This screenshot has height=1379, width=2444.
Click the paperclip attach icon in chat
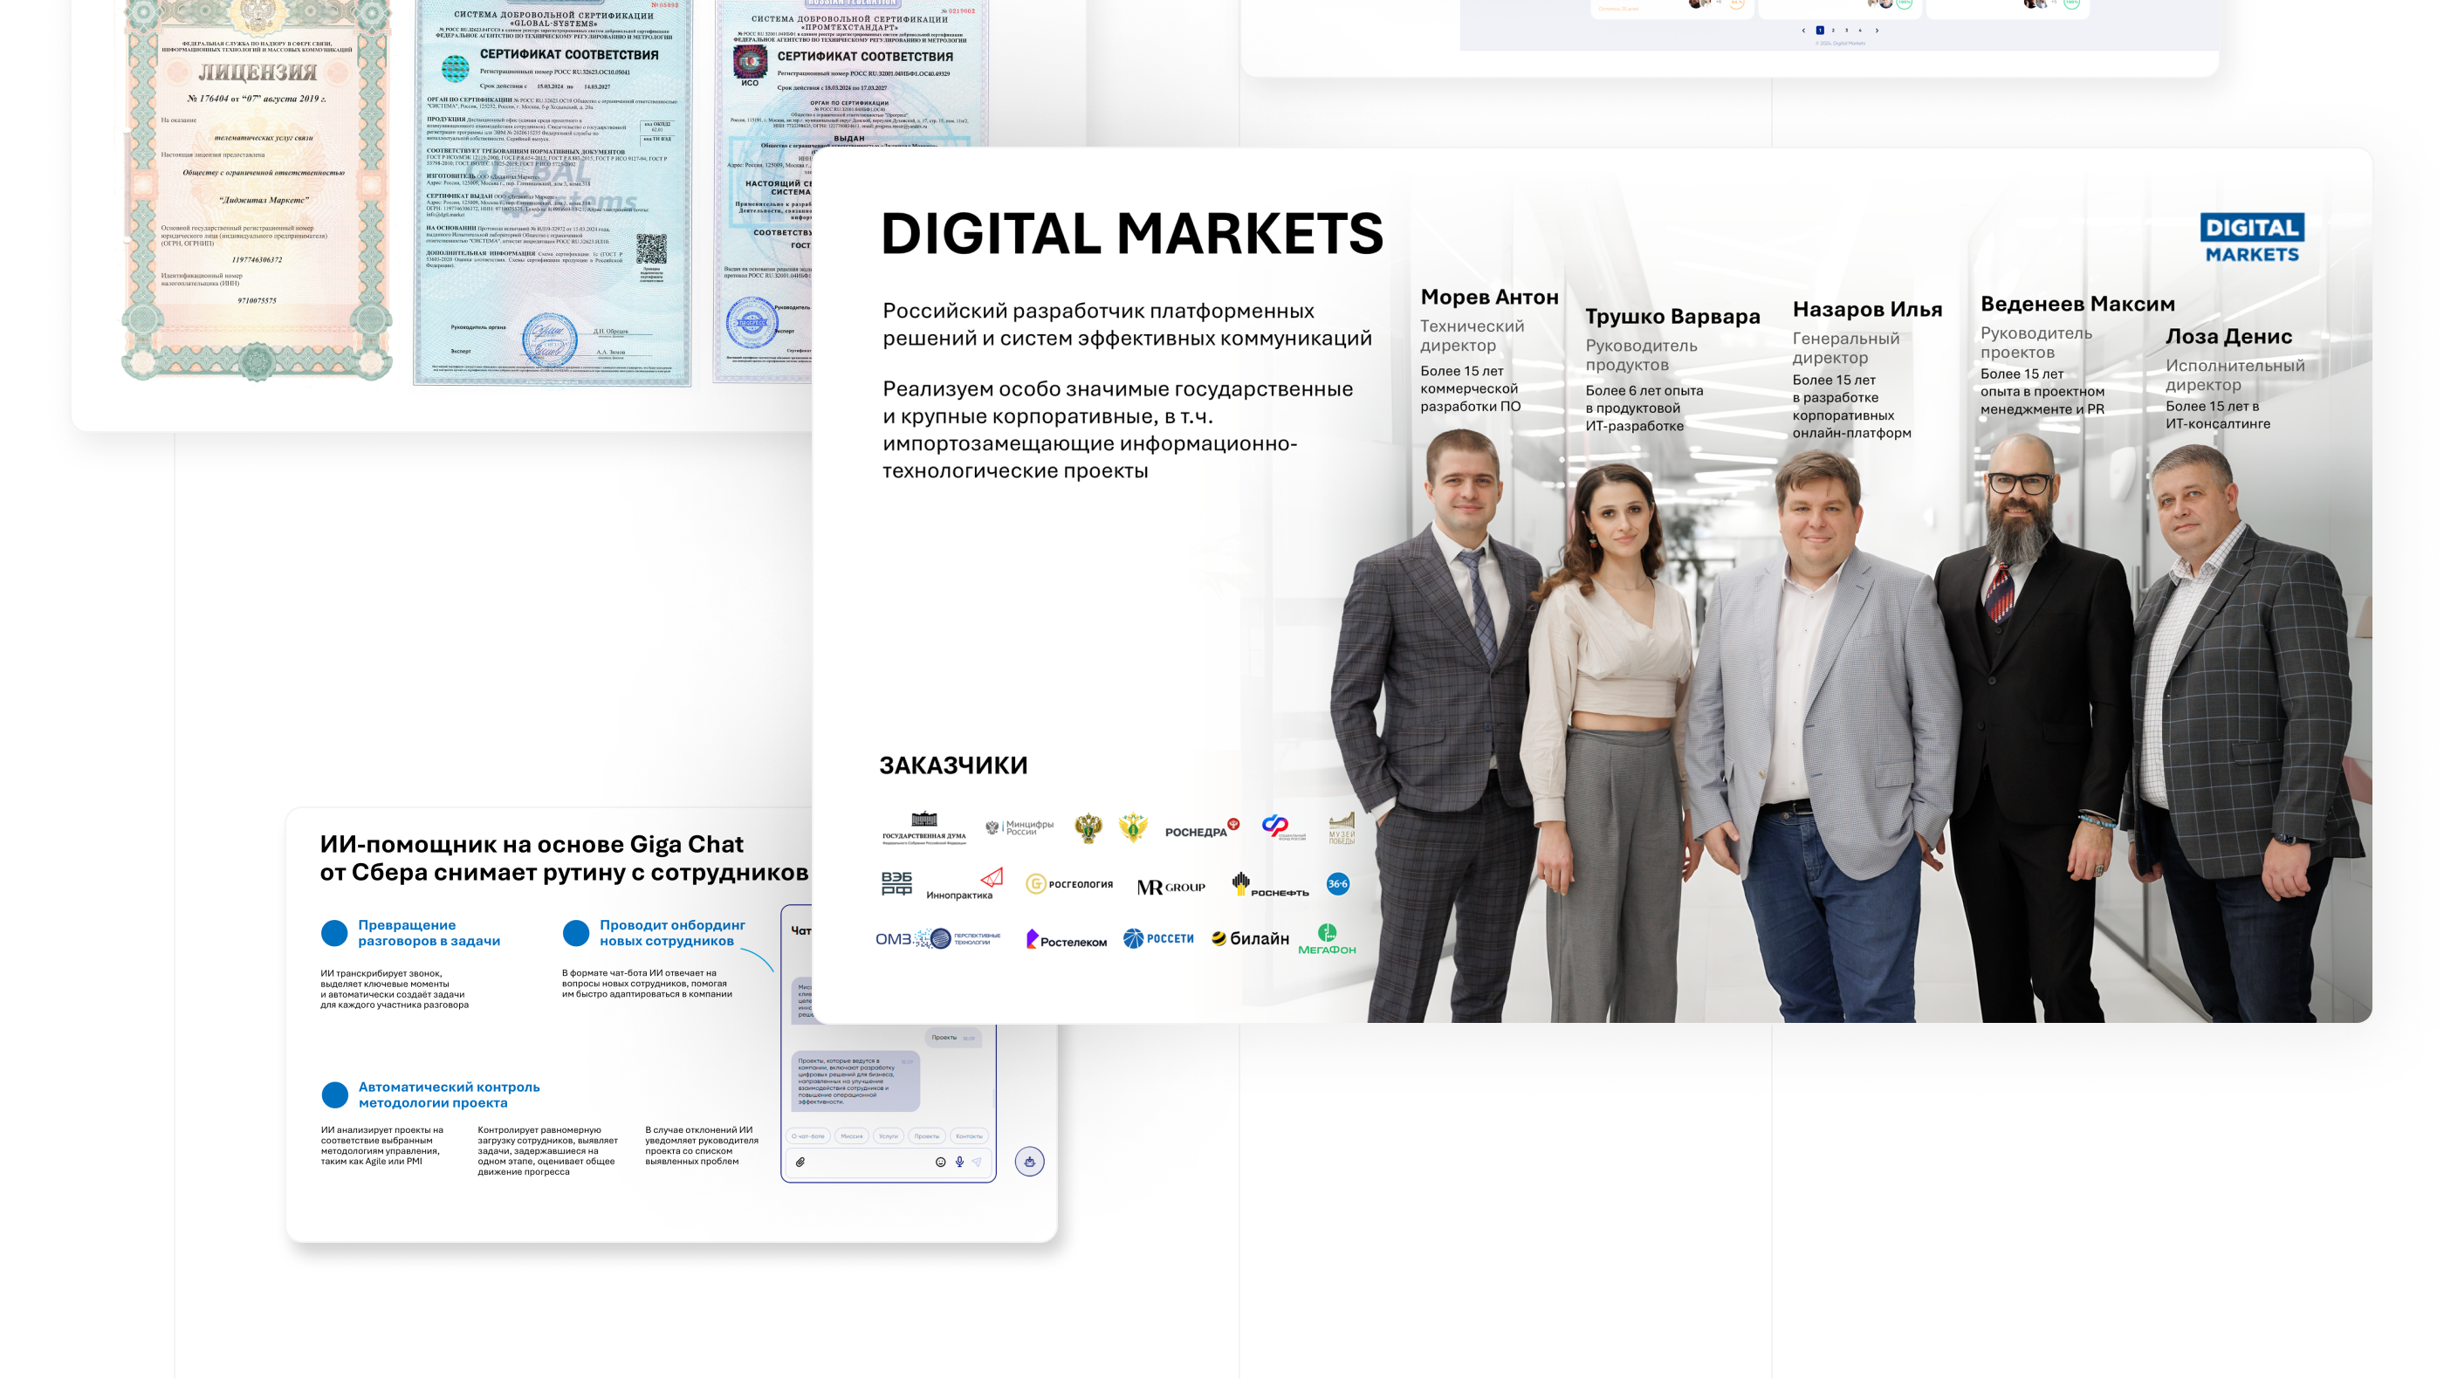tap(800, 1162)
